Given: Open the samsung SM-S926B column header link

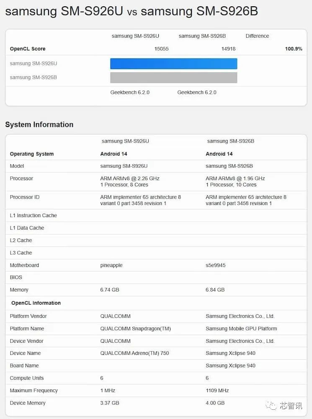Looking at the screenshot, I should point(202,36).
